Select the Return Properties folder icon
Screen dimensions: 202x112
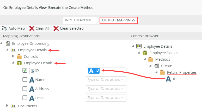(x=162, y=72)
